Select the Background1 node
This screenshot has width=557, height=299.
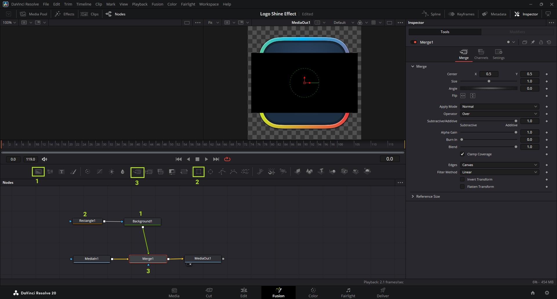142,221
